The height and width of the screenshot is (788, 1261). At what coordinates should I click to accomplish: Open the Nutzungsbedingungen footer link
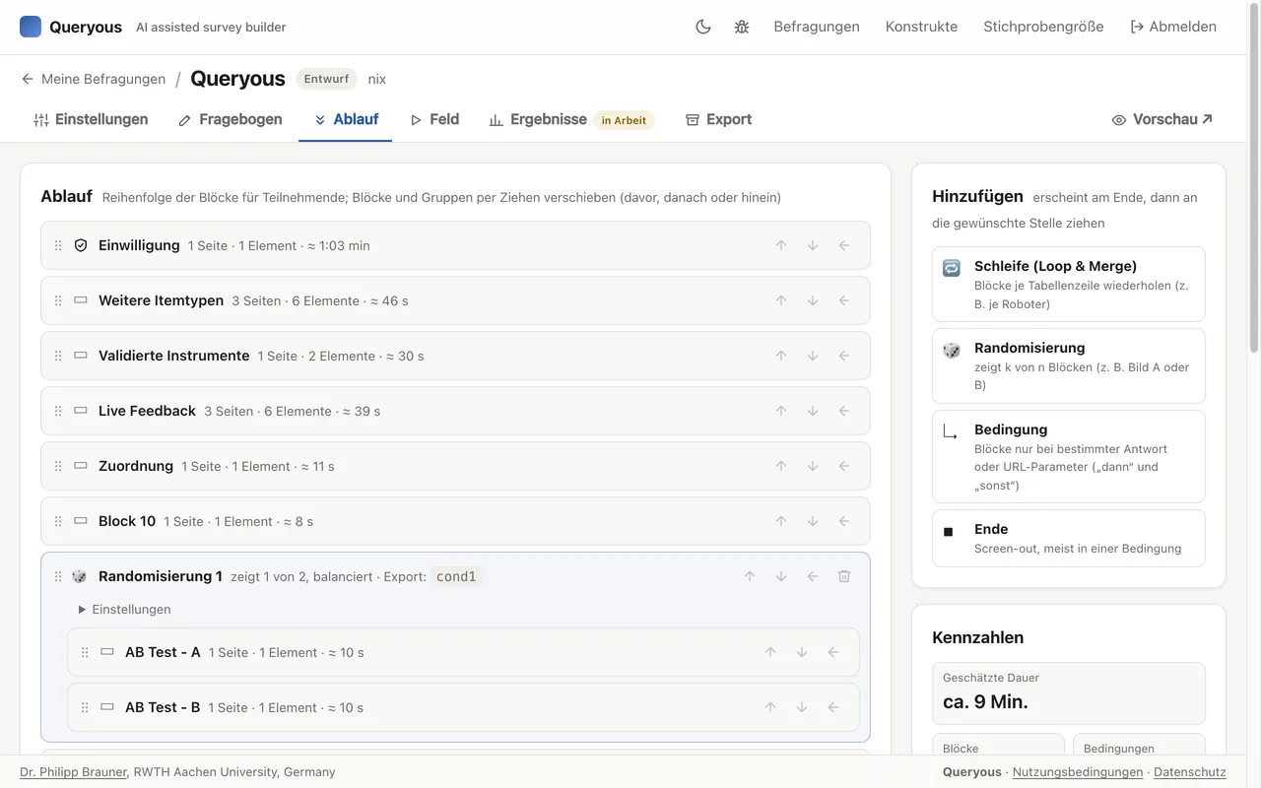1078,772
